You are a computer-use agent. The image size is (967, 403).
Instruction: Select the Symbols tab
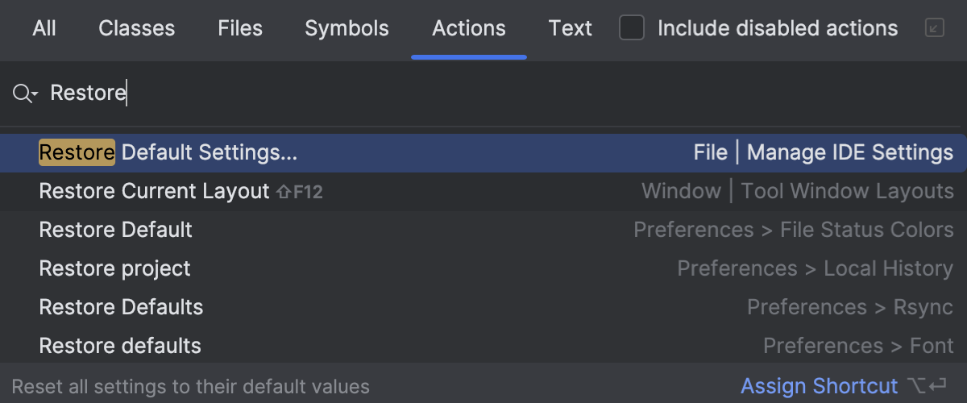click(x=347, y=29)
